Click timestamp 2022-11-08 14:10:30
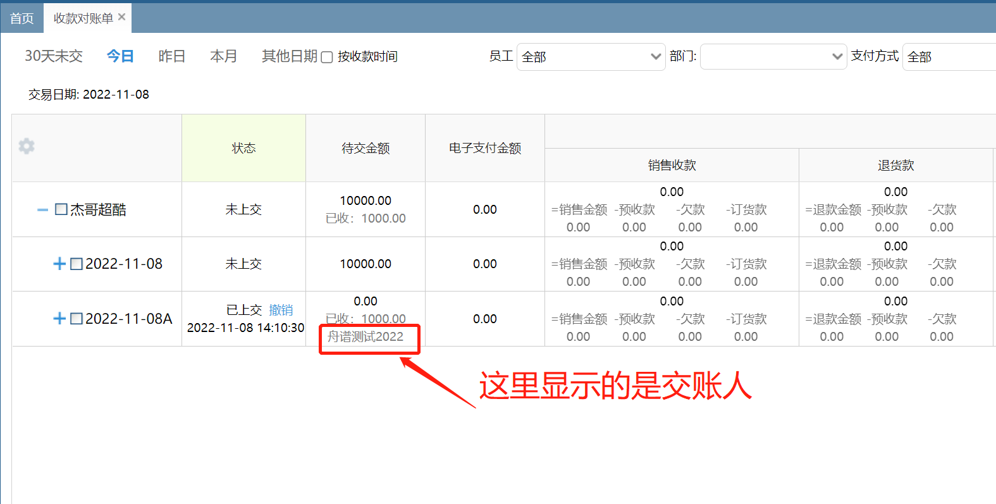This screenshot has width=996, height=504. coord(245,328)
